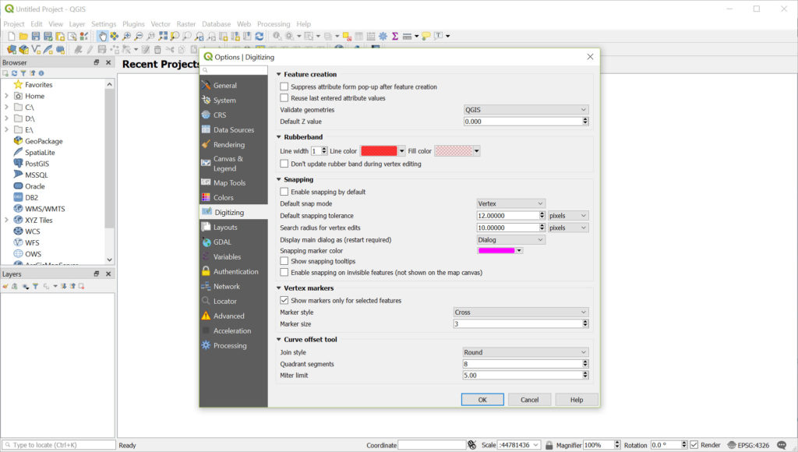Open the Vector menu
Viewport: 798px width, 452px height.
(161, 24)
